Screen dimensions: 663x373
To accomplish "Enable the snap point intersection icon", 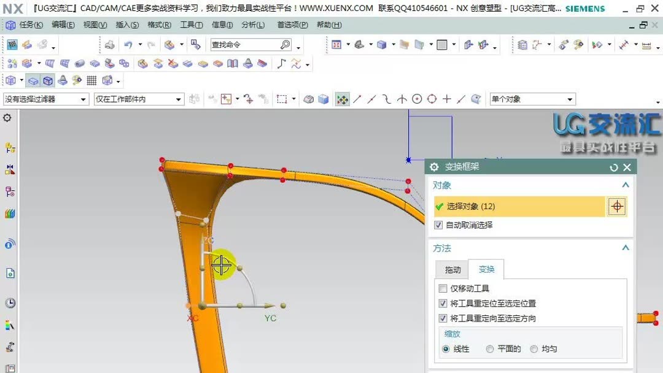I will 402,98.
